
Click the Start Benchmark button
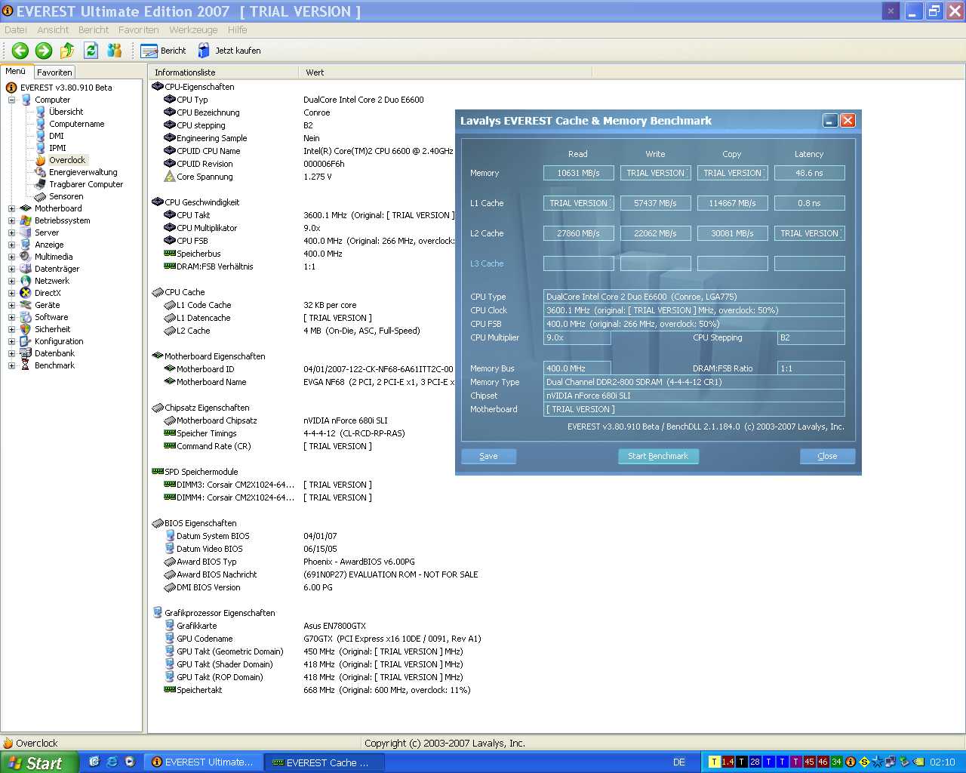coord(658,456)
